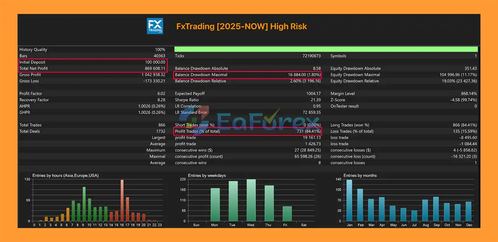Click the tallest red bar at hour 16
This screenshot has height=242, width=498.
coord(122,200)
